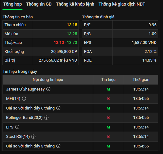
Task: Click info icon next to James O'Shaugnessy
Action: tap(48, 89)
